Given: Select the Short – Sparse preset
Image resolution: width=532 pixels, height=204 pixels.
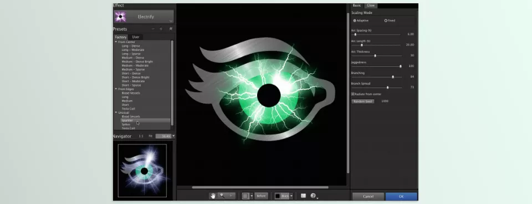Looking at the screenshot, I should click(x=131, y=85).
